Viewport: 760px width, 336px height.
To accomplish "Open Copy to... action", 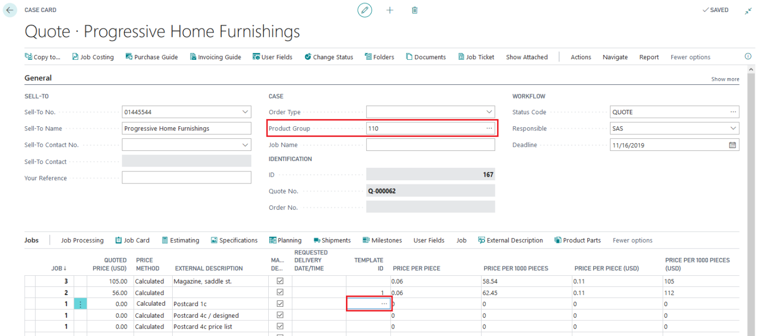I will pos(43,57).
